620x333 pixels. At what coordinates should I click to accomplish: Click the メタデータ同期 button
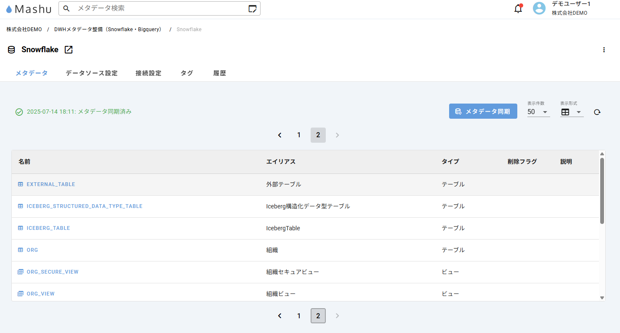pyautogui.click(x=483, y=112)
